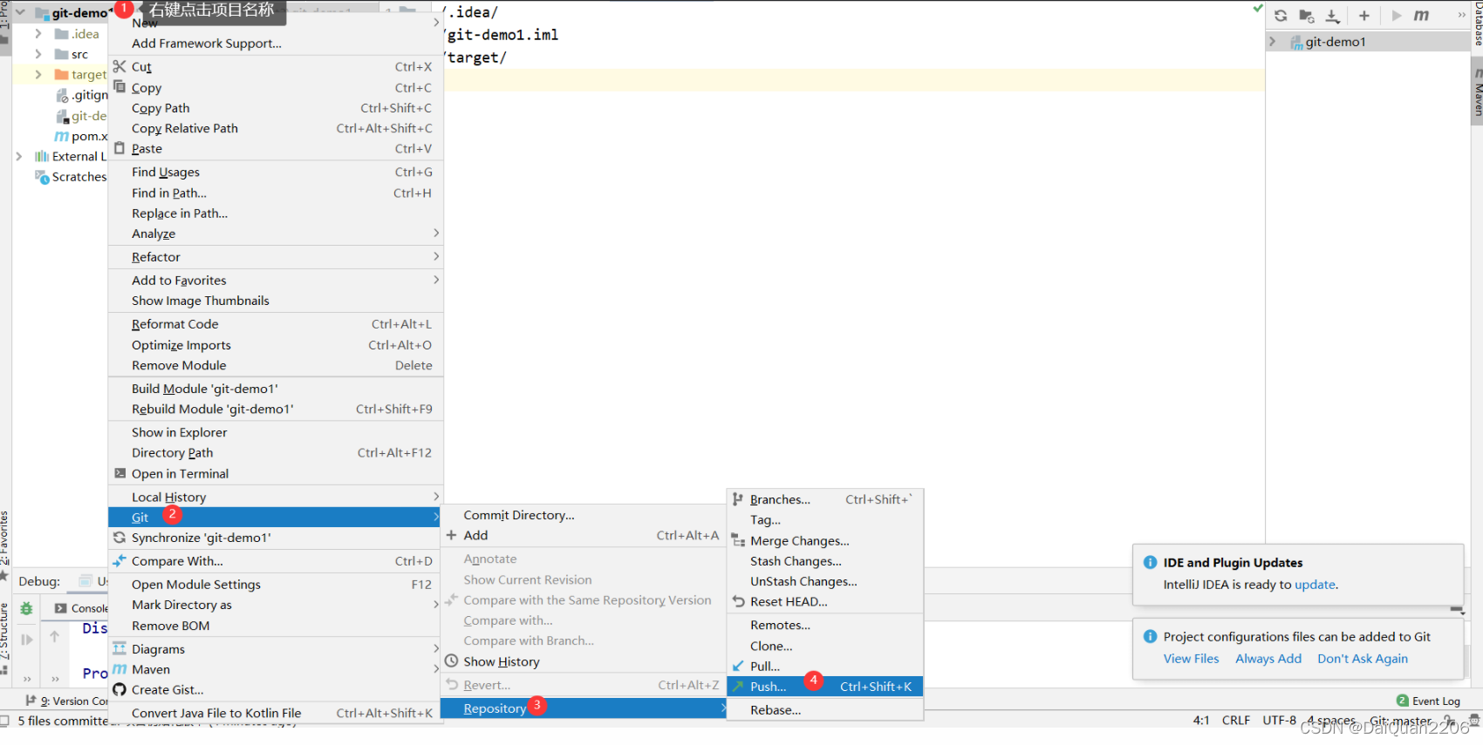Viewport: 1483px width, 745px height.
Task: Expand the src folder node
Action: 38,54
